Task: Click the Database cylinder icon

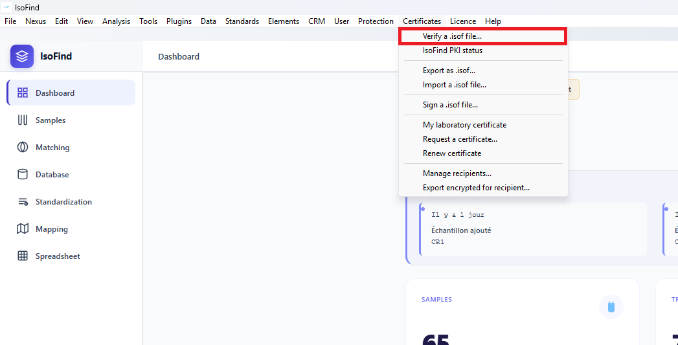Action: [x=23, y=174]
